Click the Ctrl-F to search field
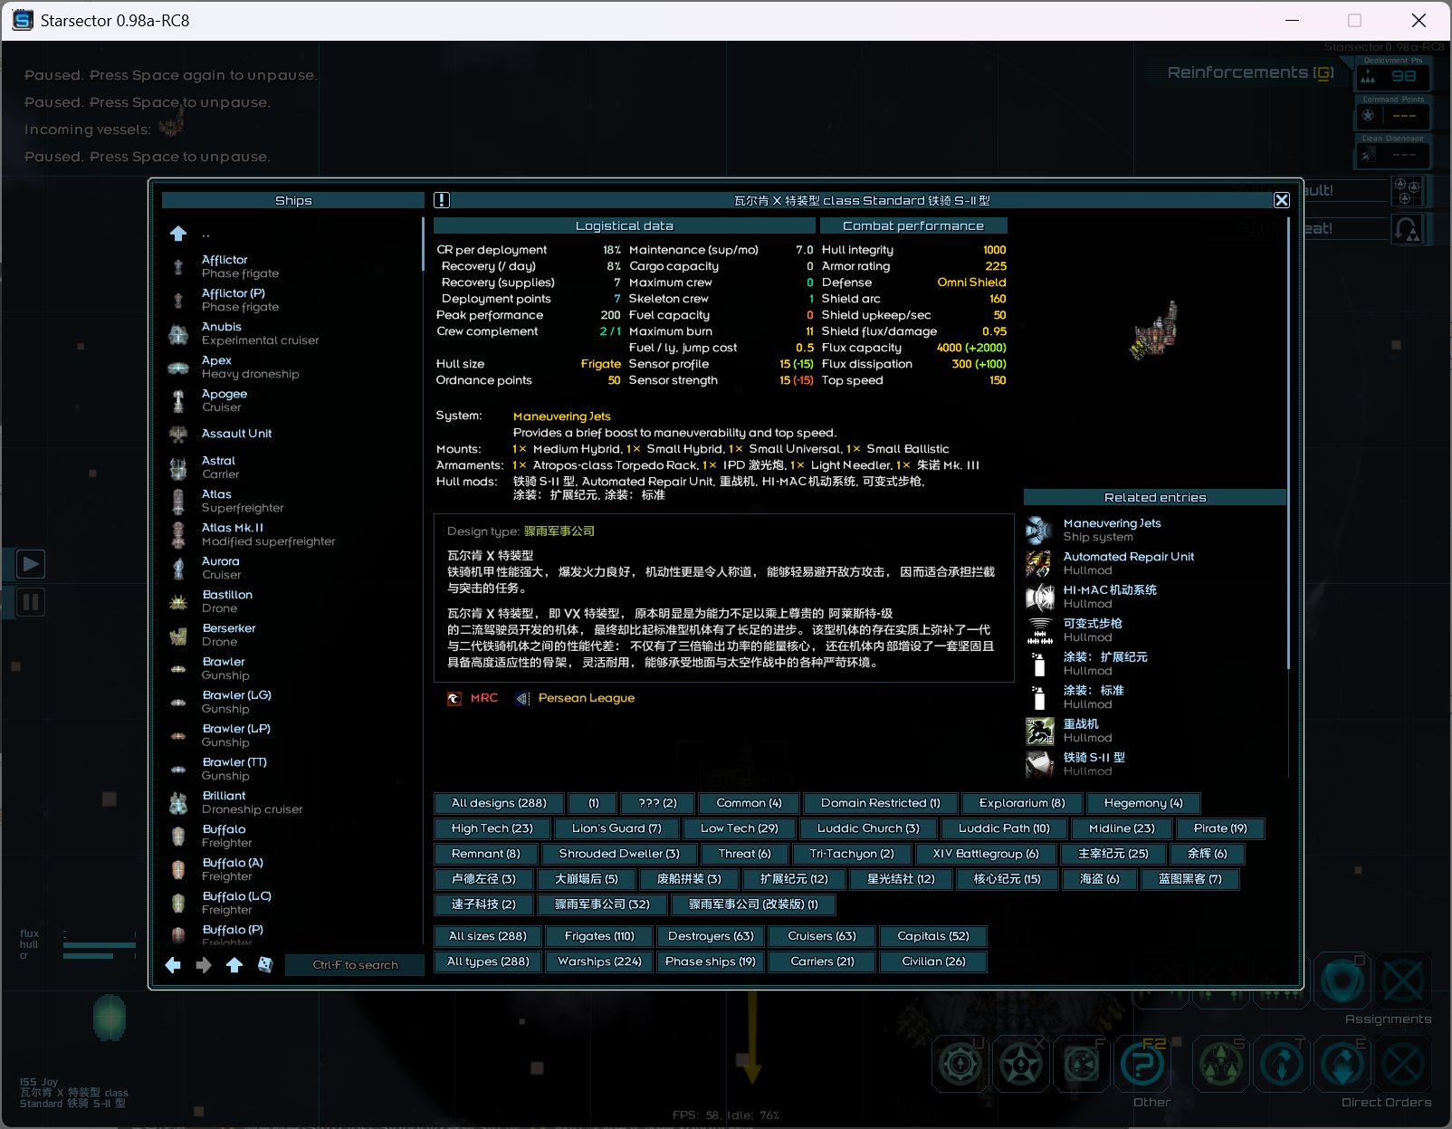 pos(355,965)
